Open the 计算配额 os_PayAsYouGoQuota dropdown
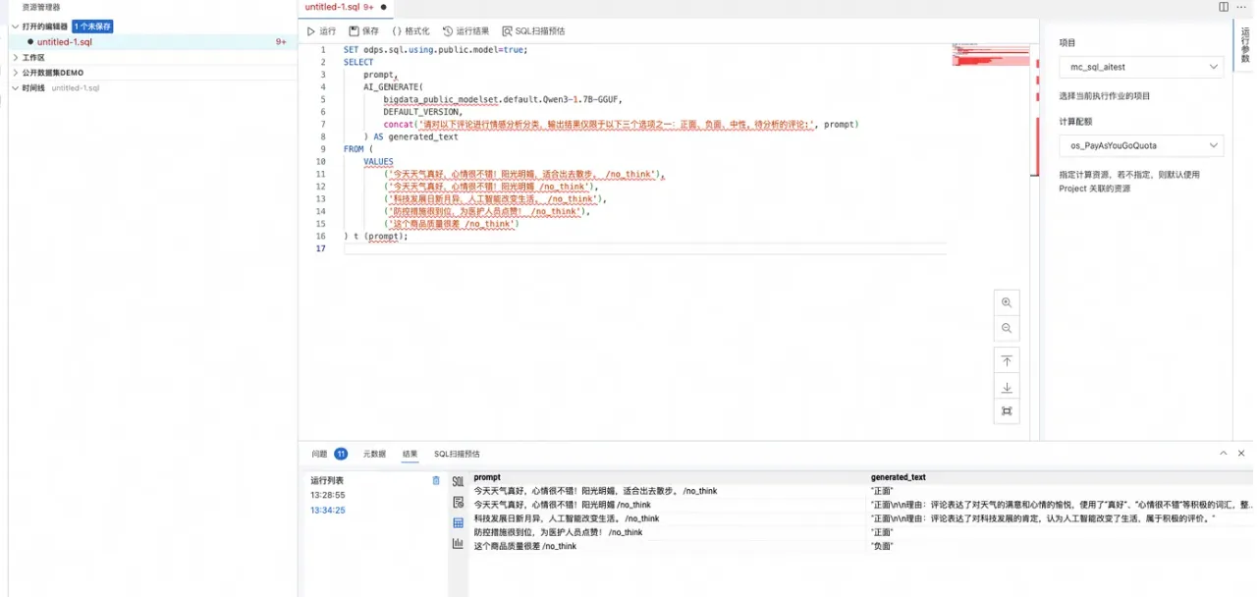Screen dimensions: 1258x597 [x=1141, y=145]
